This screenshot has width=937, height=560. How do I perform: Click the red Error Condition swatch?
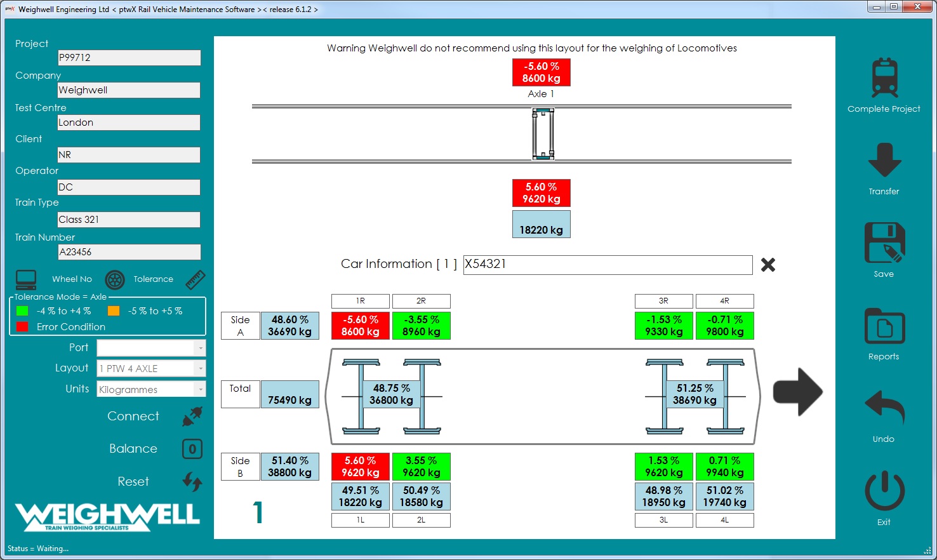[x=22, y=327]
